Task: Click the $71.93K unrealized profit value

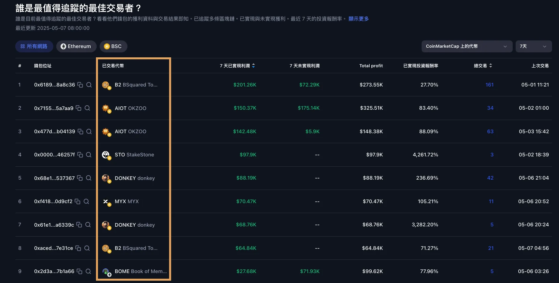Action: [x=310, y=271]
